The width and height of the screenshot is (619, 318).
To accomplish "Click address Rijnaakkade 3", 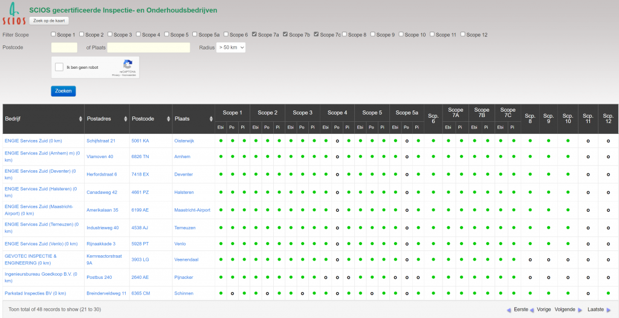I will pyautogui.click(x=101, y=244).
